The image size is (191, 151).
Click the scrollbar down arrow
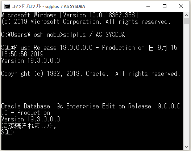[x=186, y=147]
